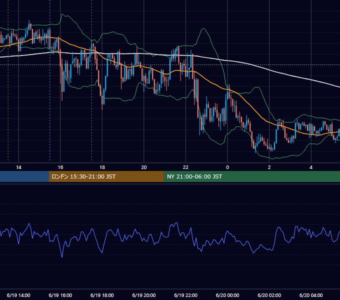Click the 0 hour axis label
Screen dimensions: 340x300
227,167
